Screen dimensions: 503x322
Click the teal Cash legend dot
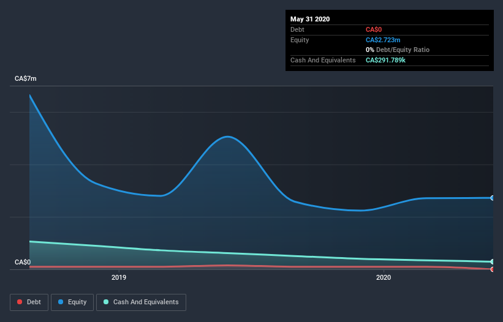click(x=106, y=302)
